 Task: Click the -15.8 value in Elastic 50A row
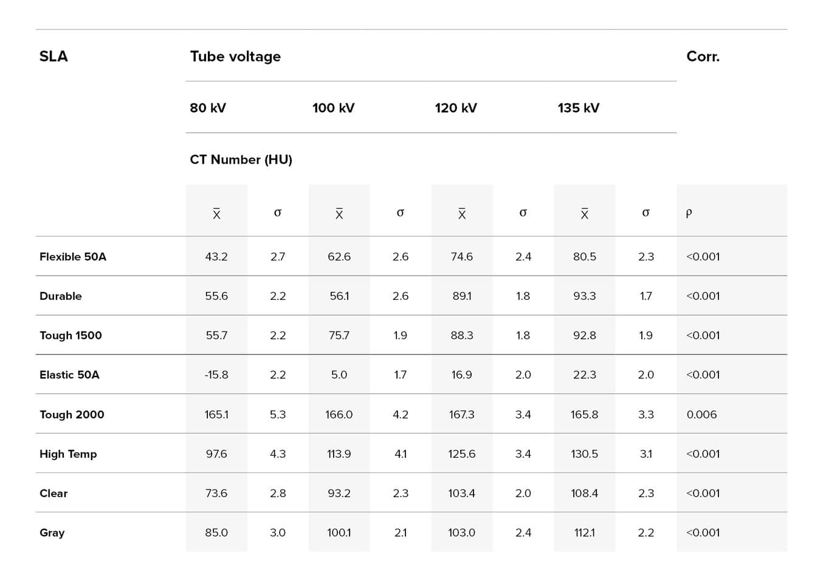point(216,375)
